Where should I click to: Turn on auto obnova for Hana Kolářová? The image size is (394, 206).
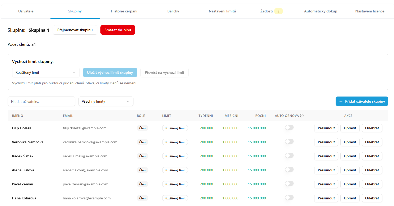click(289, 198)
